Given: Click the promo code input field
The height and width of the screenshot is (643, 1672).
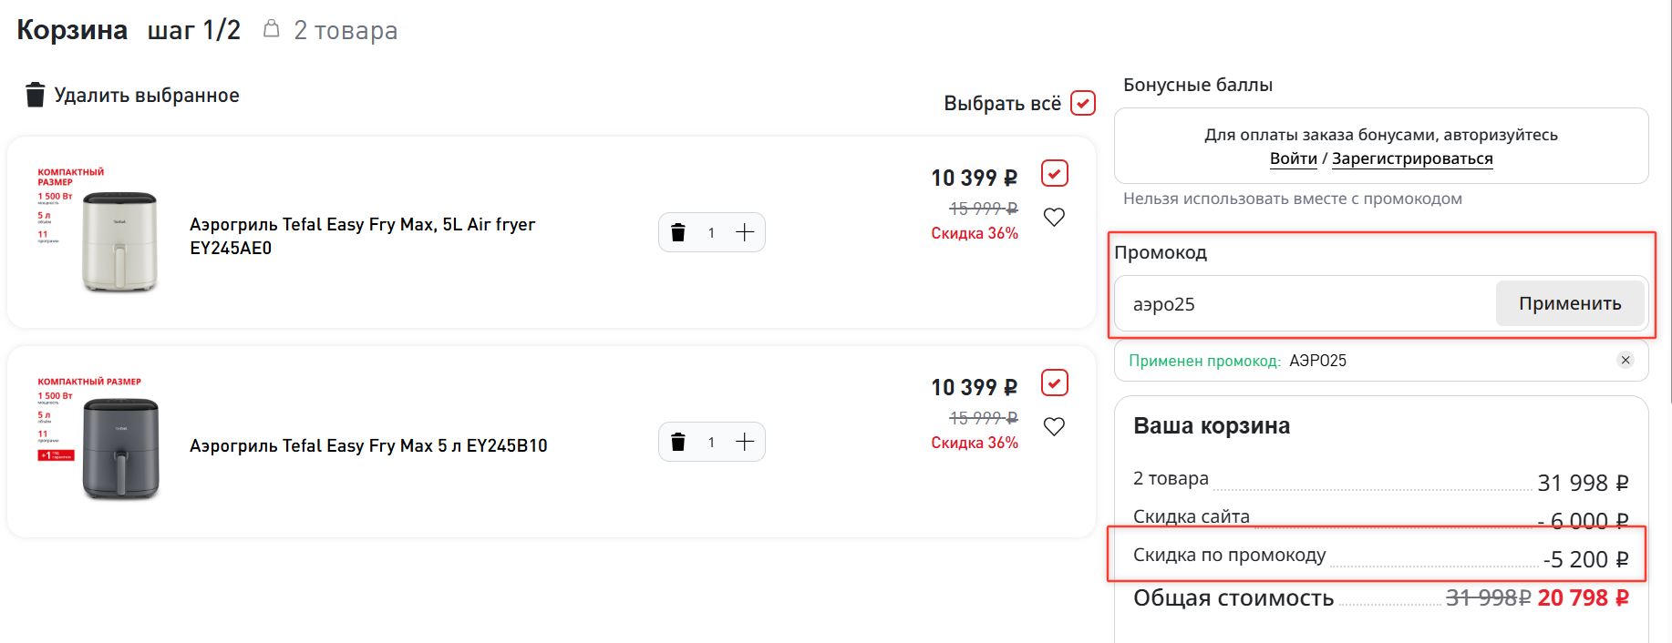Looking at the screenshot, I should 1304,304.
